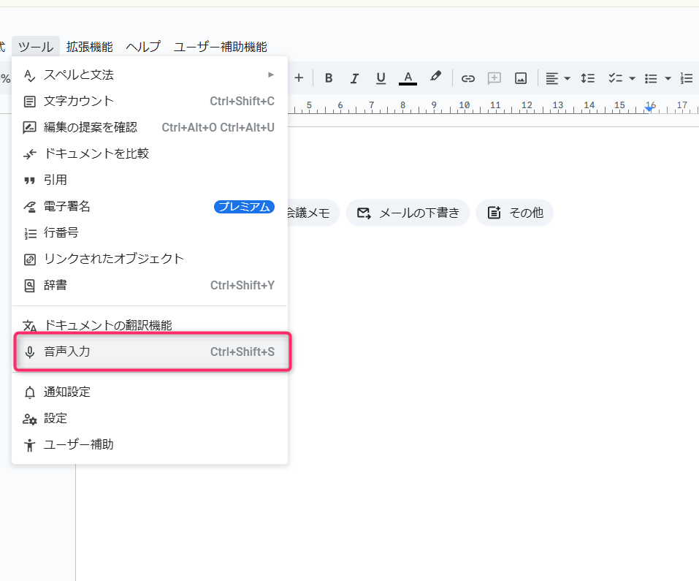Screen dimensions: 699x581
Task: Click the increase font size plus
Action: click(x=299, y=78)
